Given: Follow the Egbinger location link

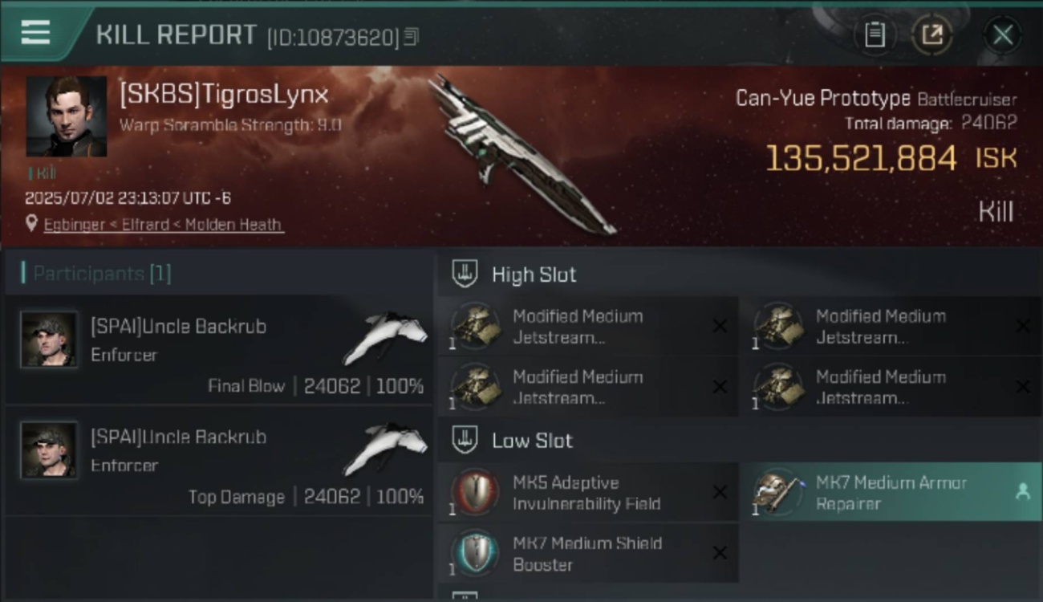Looking at the screenshot, I should (x=163, y=225).
